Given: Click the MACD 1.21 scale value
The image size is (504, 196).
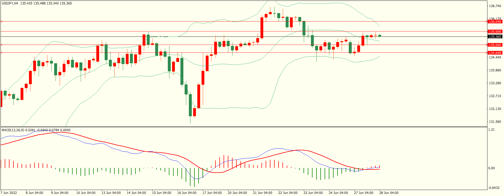Looking at the screenshot, I should click(491, 130).
